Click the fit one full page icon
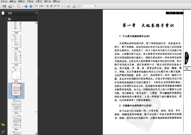 click(74, 6)
